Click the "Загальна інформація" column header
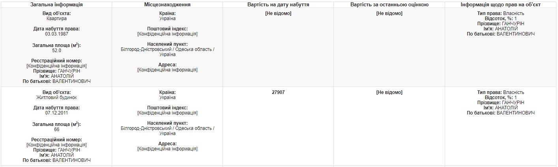Image resolution: width=558 pixels, height=167 pixels. 56,5
